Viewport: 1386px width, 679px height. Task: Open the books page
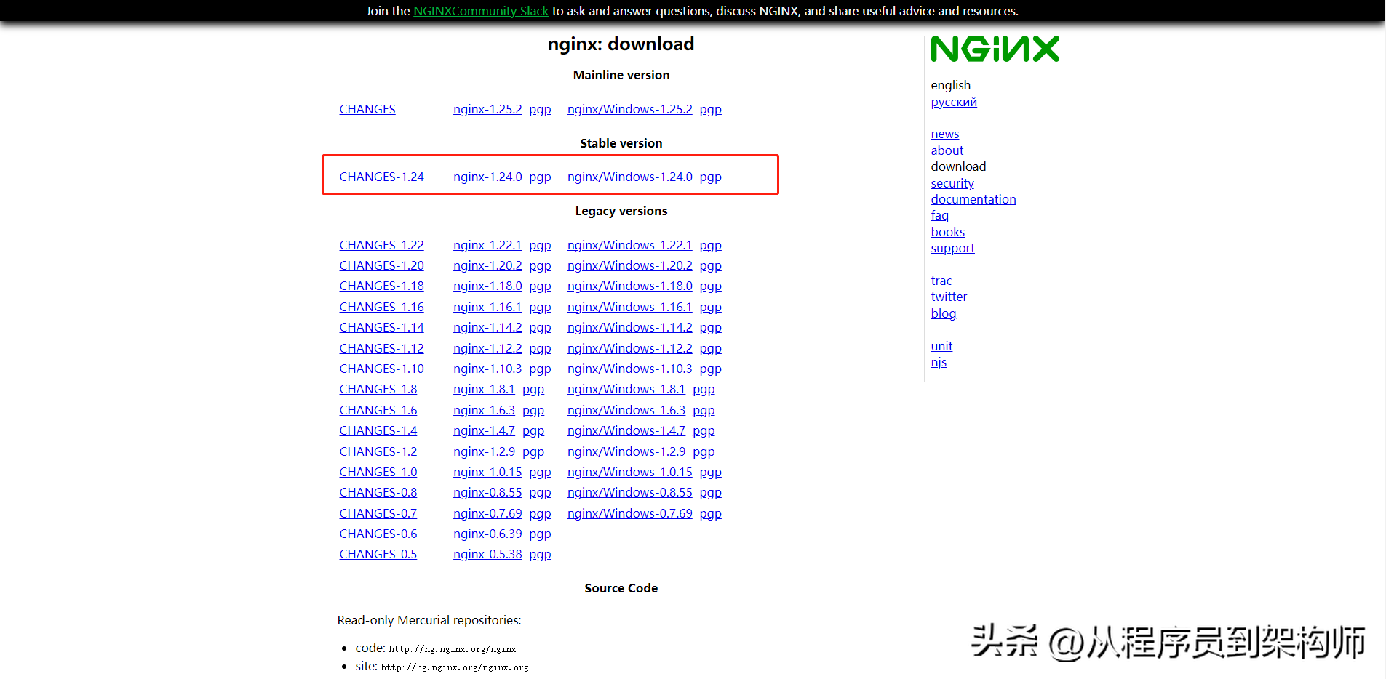(x=948, y=232)
